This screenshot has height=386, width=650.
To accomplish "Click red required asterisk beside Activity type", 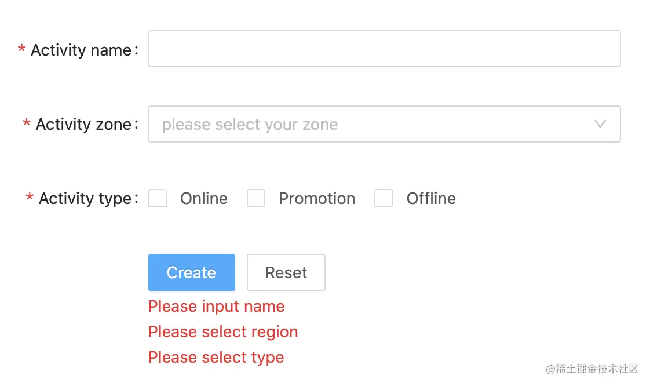I will pyautogui.click(x=30, y=198).
